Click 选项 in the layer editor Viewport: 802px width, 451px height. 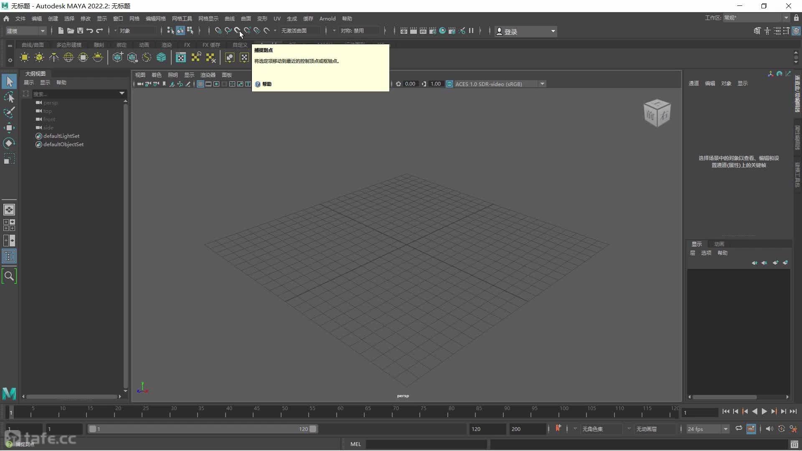coord(706,253)
